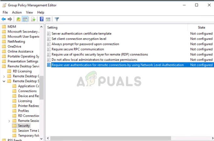Select Session Time Limits tree item
The height and width of the screenshot is (141, 214).
(29, 131)
